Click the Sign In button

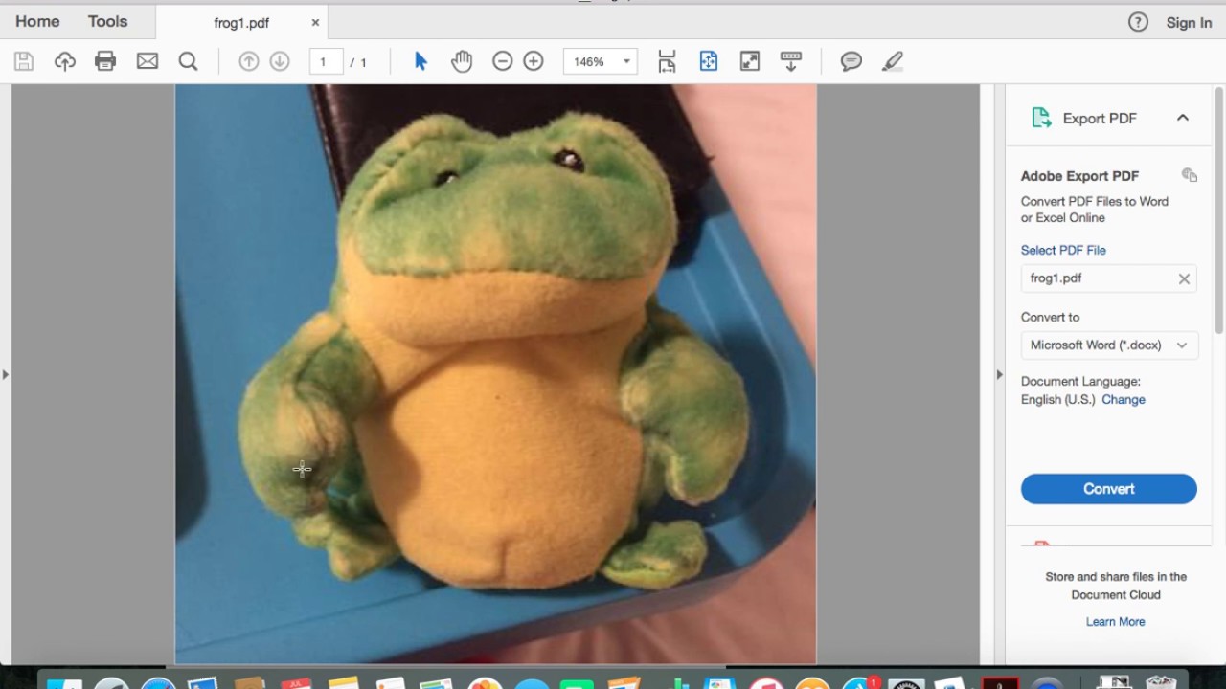tap(1189, 23)
